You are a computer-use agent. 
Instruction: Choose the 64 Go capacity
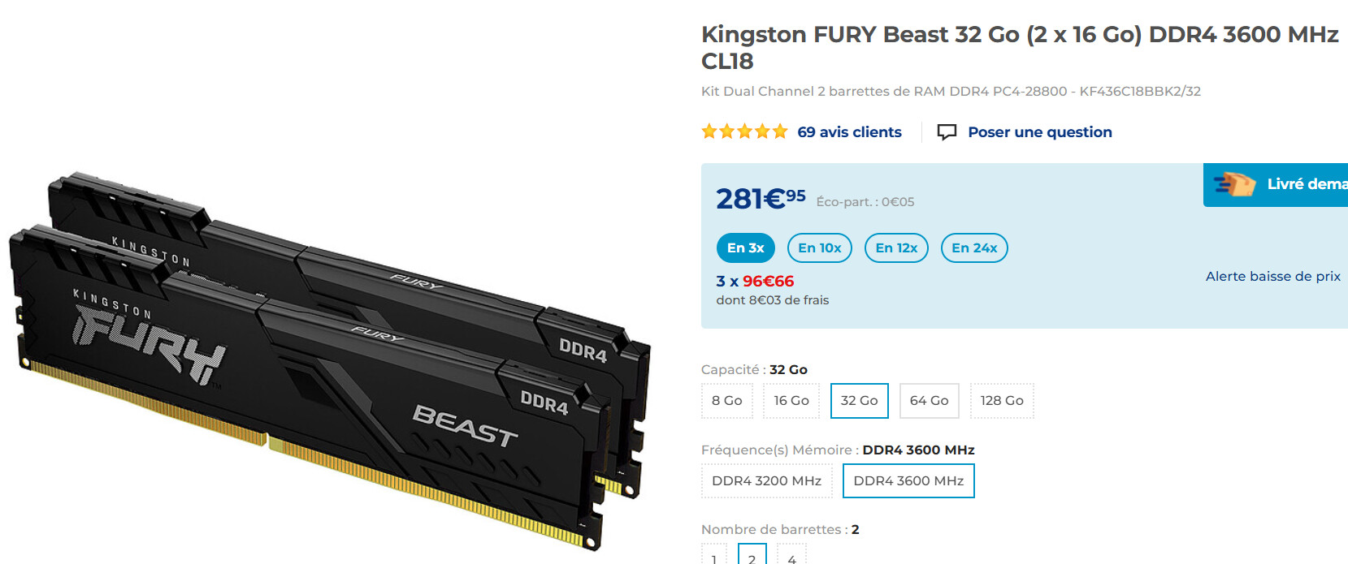930,401
